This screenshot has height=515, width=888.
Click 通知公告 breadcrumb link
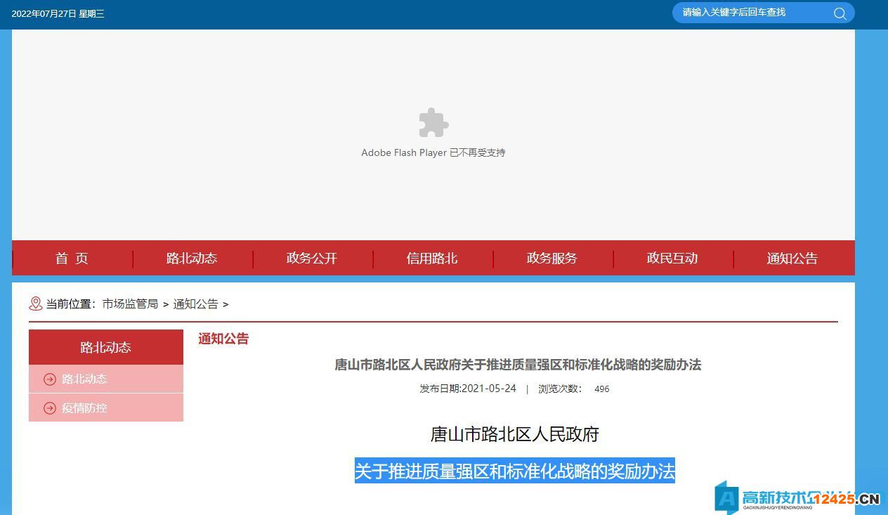(x=195, y=304)
